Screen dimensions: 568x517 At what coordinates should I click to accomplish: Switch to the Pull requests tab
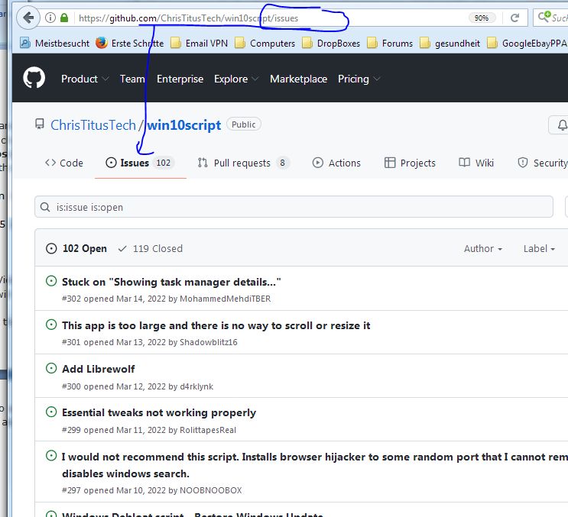coord(243,163)
